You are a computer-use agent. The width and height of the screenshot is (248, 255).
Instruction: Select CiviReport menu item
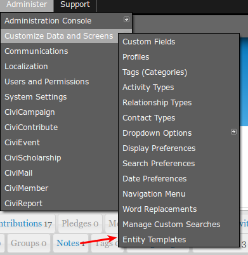(59, 204)
